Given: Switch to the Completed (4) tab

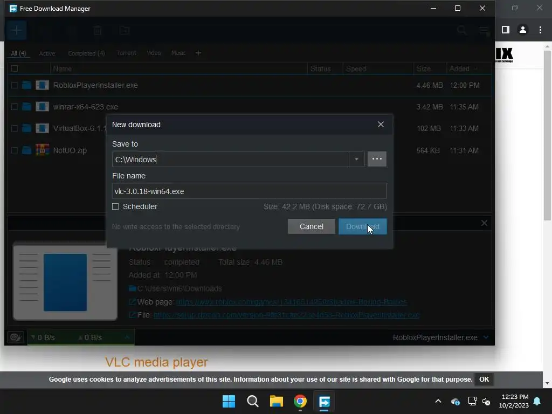Looking at the screenshot, I should pos(86,53).
